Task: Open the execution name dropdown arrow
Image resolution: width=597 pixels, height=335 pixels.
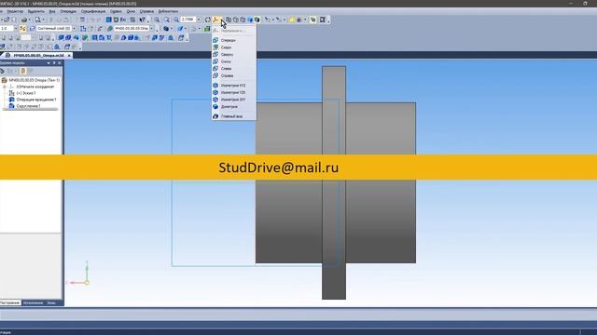Action: click(151, 29)
